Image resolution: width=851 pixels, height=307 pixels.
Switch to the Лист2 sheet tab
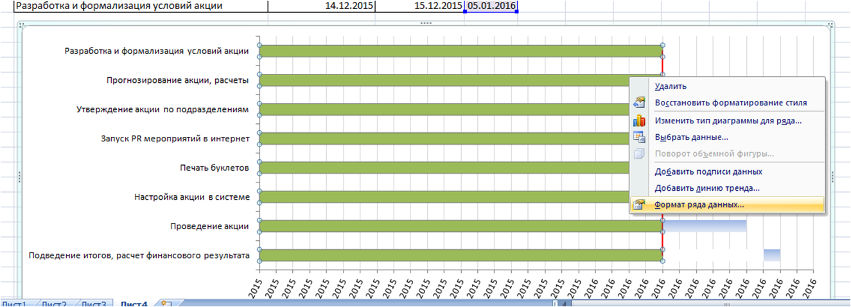click(54, 304)
